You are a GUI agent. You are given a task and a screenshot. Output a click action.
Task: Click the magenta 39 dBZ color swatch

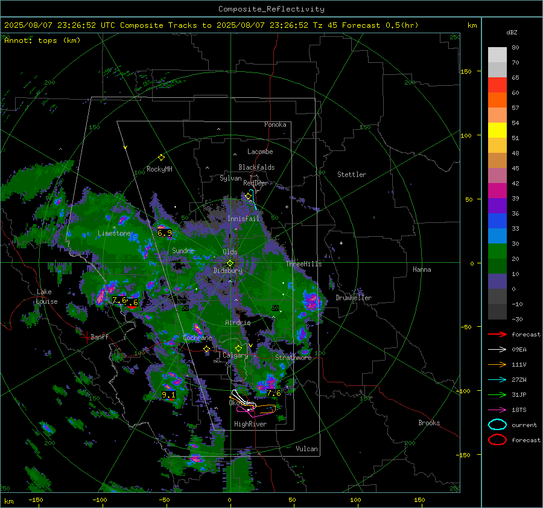[497, 191]
